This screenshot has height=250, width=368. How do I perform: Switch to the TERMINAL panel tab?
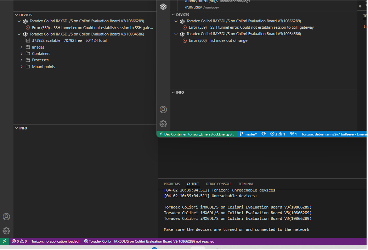tap(246, 184)
